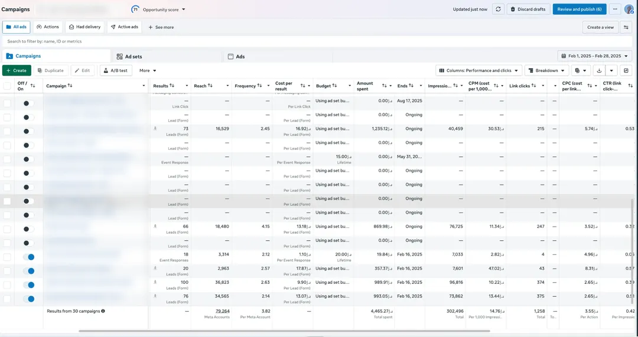Viewport: 638px width, 337px height.
Task: Open the Columns: Performance and clicks dropdown
Action: point(479,70)
